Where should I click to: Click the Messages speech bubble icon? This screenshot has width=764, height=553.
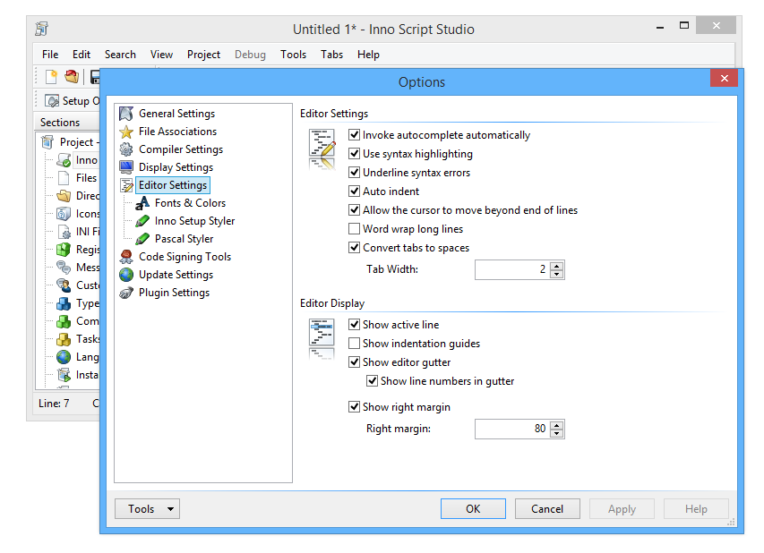(x=64, y=268)
